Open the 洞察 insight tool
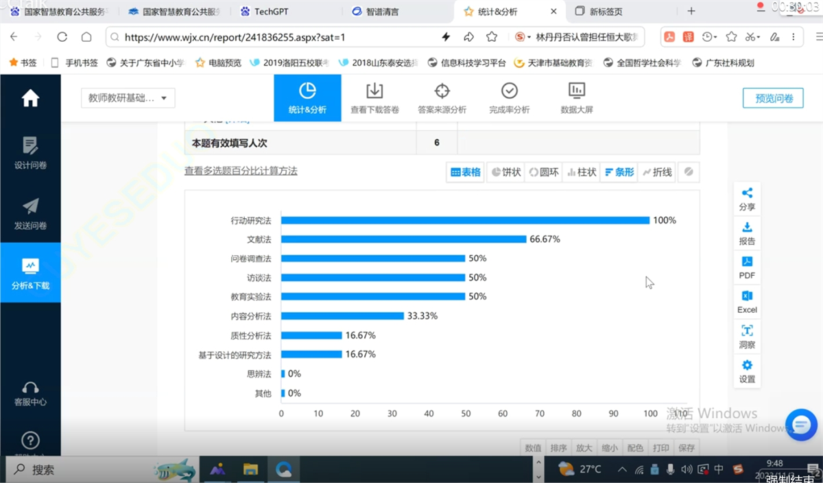Image resolution: width=823 pixels, height=483 pixels. point(747,337)
